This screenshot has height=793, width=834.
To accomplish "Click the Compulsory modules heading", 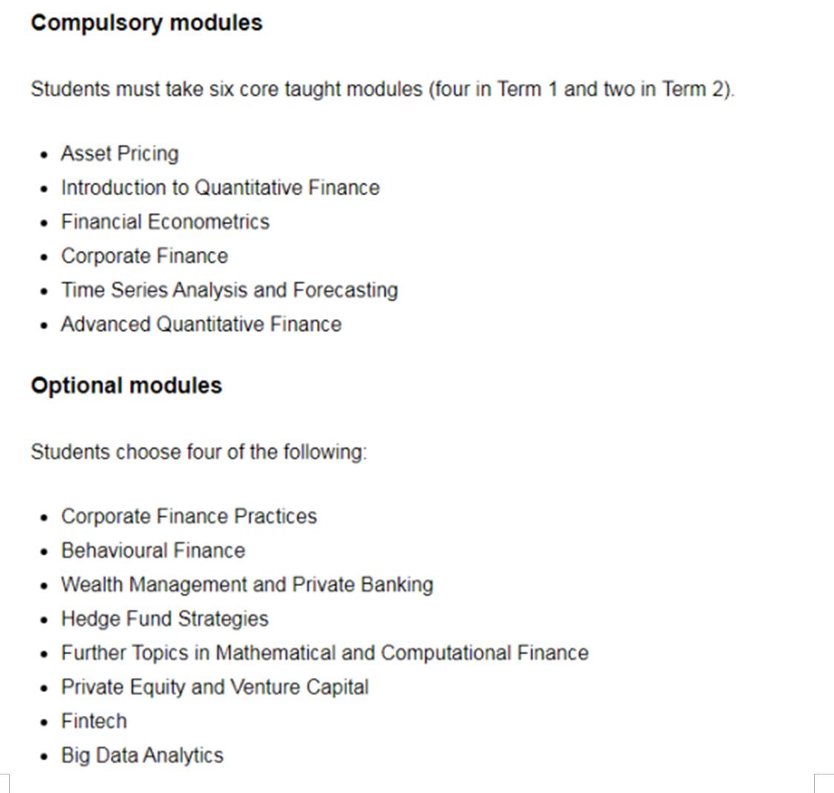I will click(x=146, y=23).
